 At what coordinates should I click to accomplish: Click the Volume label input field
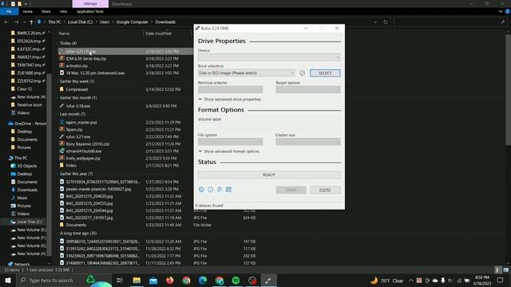point(269,126)
